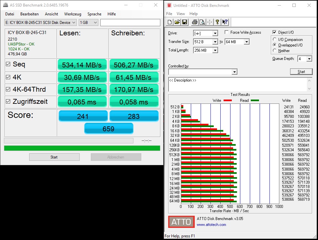Screen dimensions: 318x240
Task: Enable Force Write Access checkbox
Action: pos(227,32)
